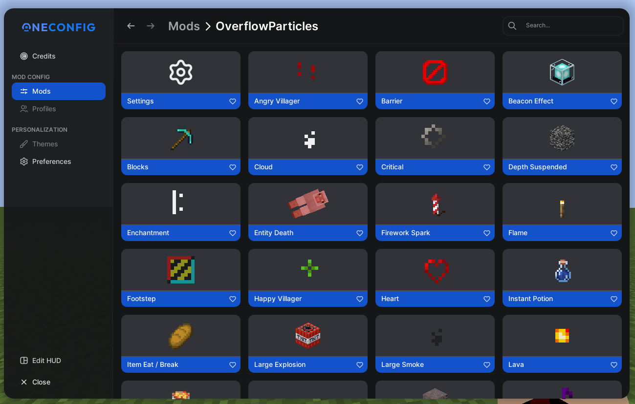Go back with the left arrow
This screenshot has height=404, width=635.
pos(131,26)
